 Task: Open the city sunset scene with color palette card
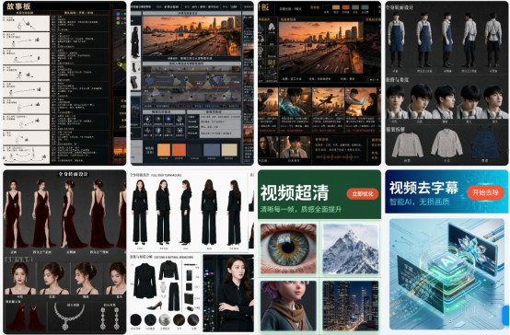click(191, 83)
